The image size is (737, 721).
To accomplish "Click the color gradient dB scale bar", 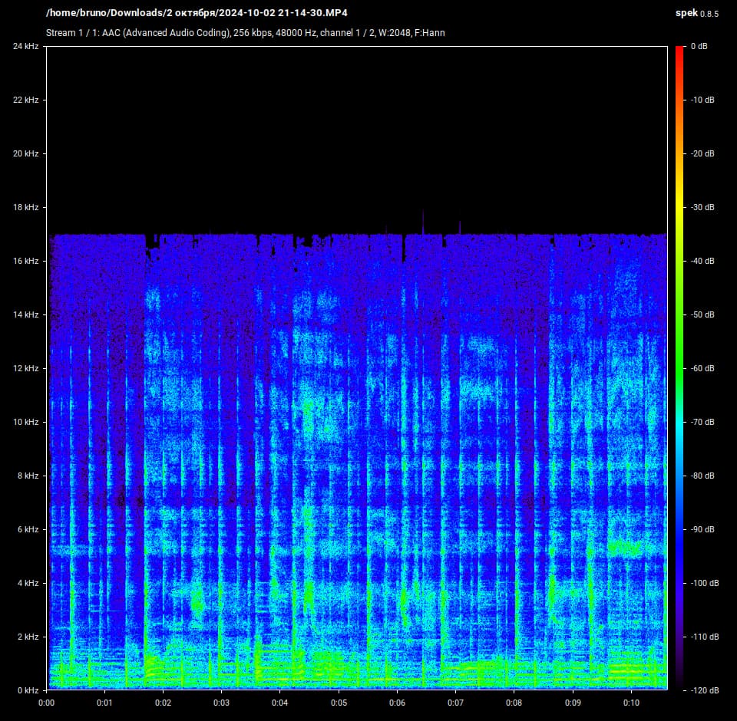I will tap(679, 368).
